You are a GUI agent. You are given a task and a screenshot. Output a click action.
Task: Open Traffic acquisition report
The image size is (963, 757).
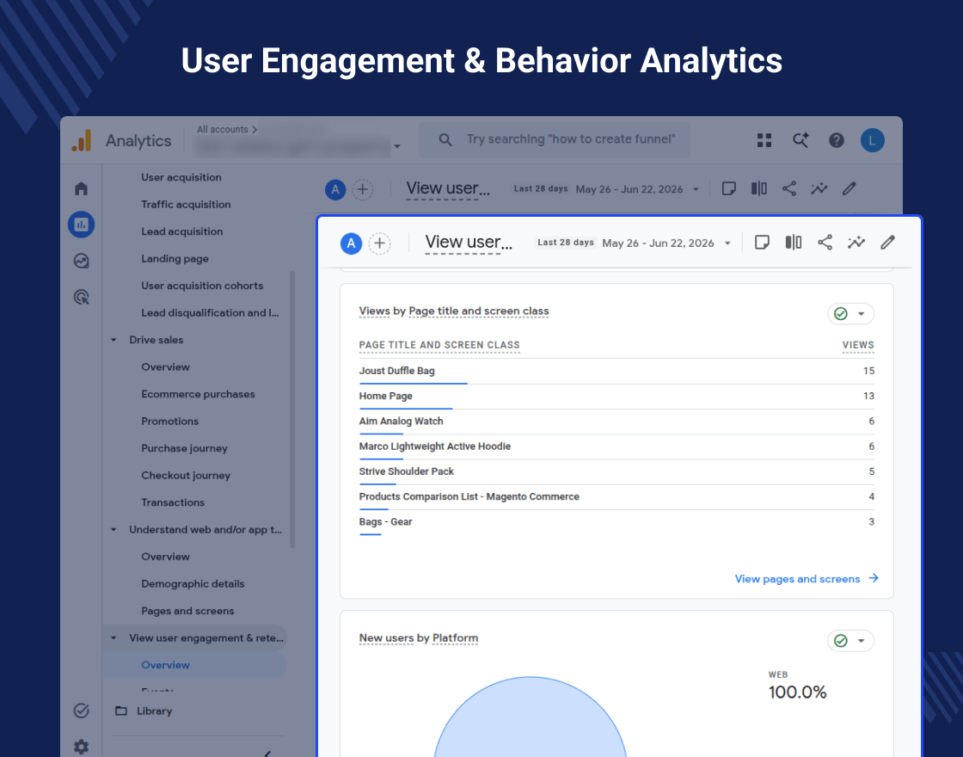click(186, 205)
